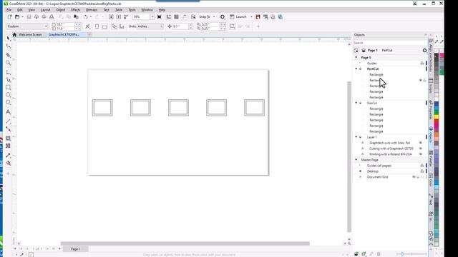Screen dimensions: 458x257
Task: Click the Page 1 tab at bottom
Action: [x=75, y=249]
